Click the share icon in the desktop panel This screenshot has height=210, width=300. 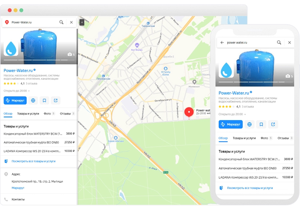[56, 101]
